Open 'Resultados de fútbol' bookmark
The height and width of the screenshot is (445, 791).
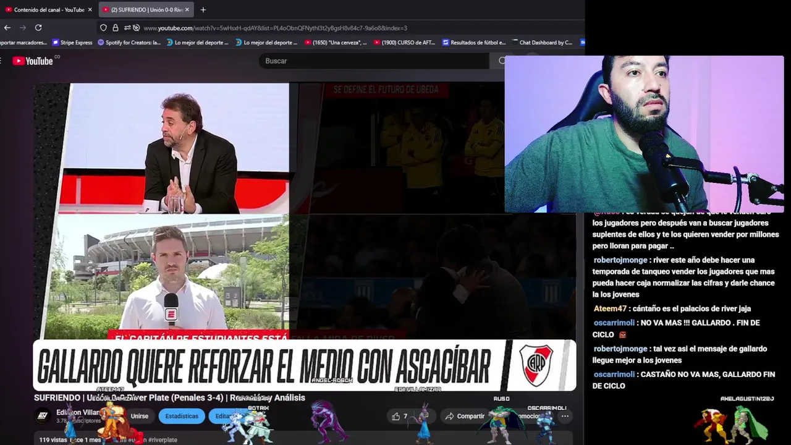pos(473,43)
